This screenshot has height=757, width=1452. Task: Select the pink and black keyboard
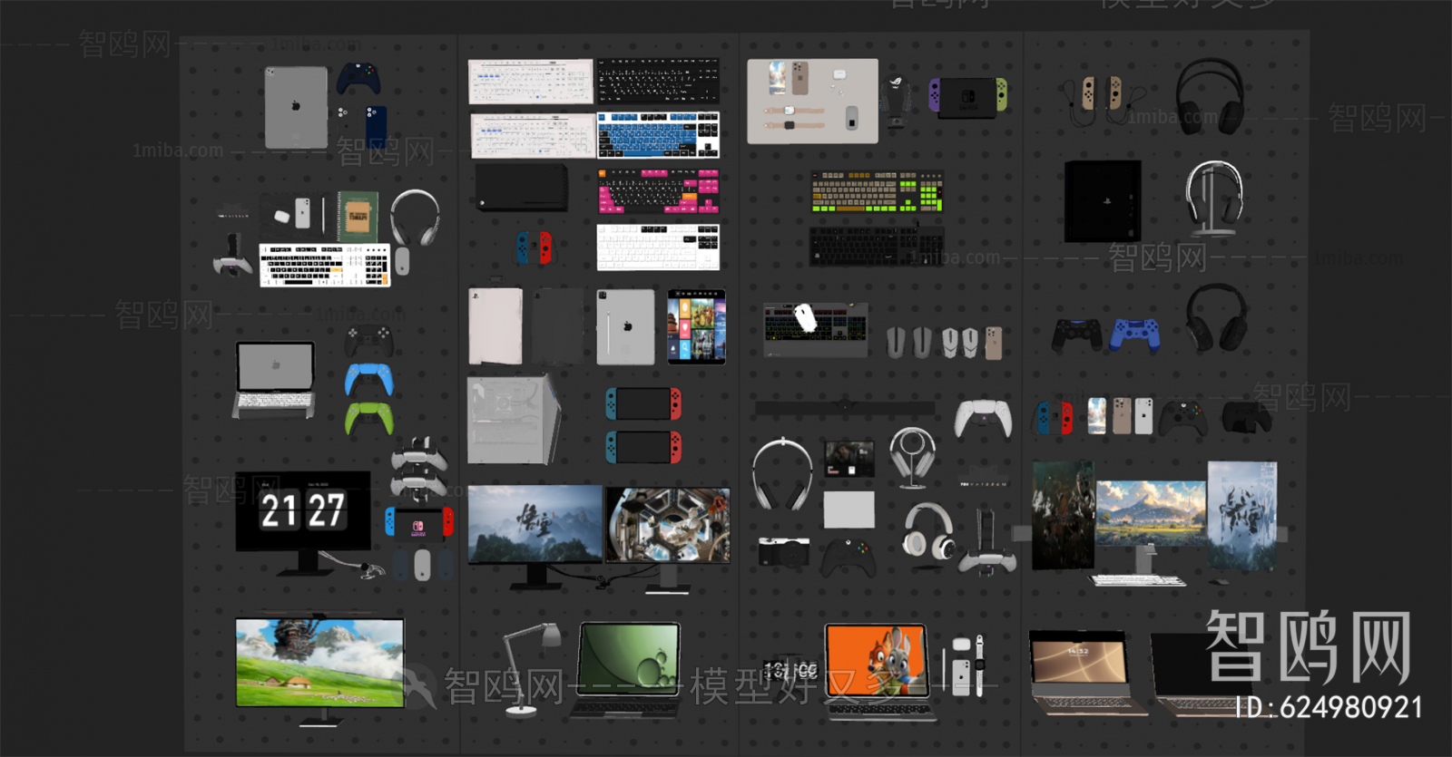[658, 190]
